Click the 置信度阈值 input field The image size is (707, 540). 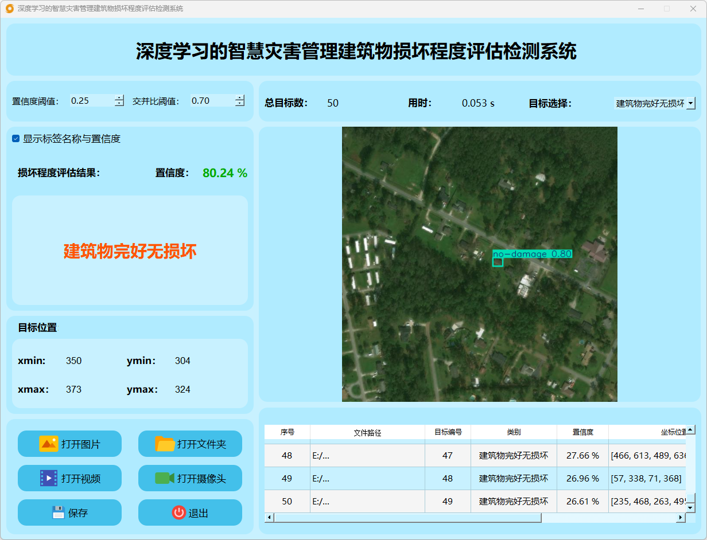pyautogui.click(x=91, y=101)
